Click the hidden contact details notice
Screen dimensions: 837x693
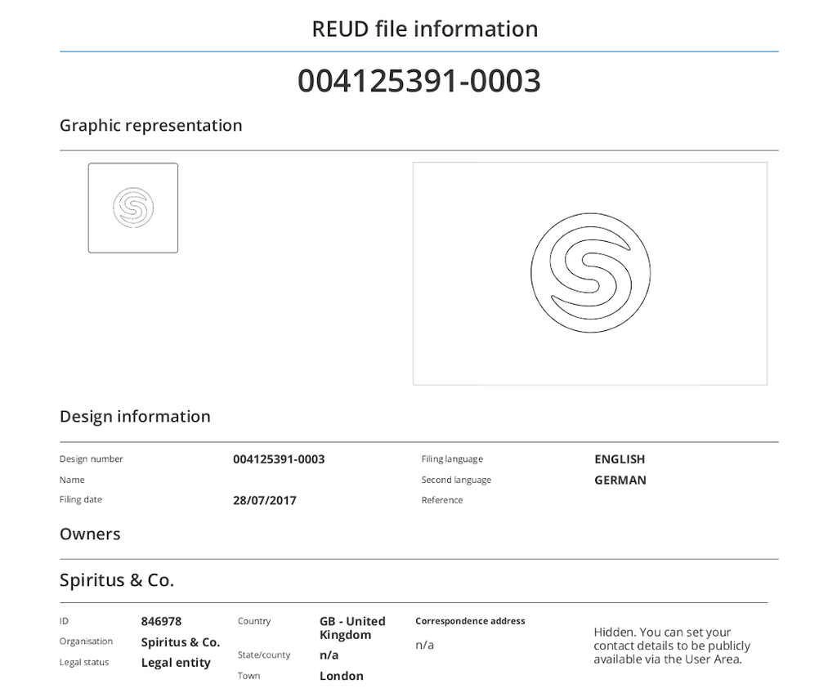click(671, 646)
